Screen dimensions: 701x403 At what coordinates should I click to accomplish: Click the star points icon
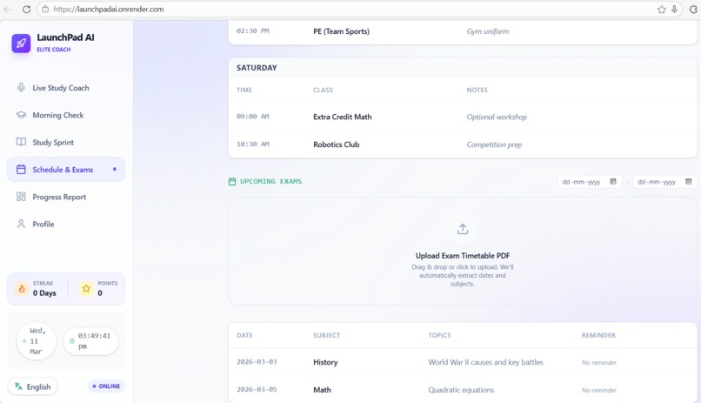click(x=86, y=289)
